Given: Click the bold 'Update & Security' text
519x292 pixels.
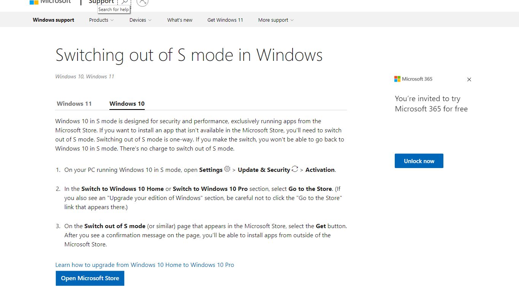Looking at the screenshot, I should click(x=264, y=170).
